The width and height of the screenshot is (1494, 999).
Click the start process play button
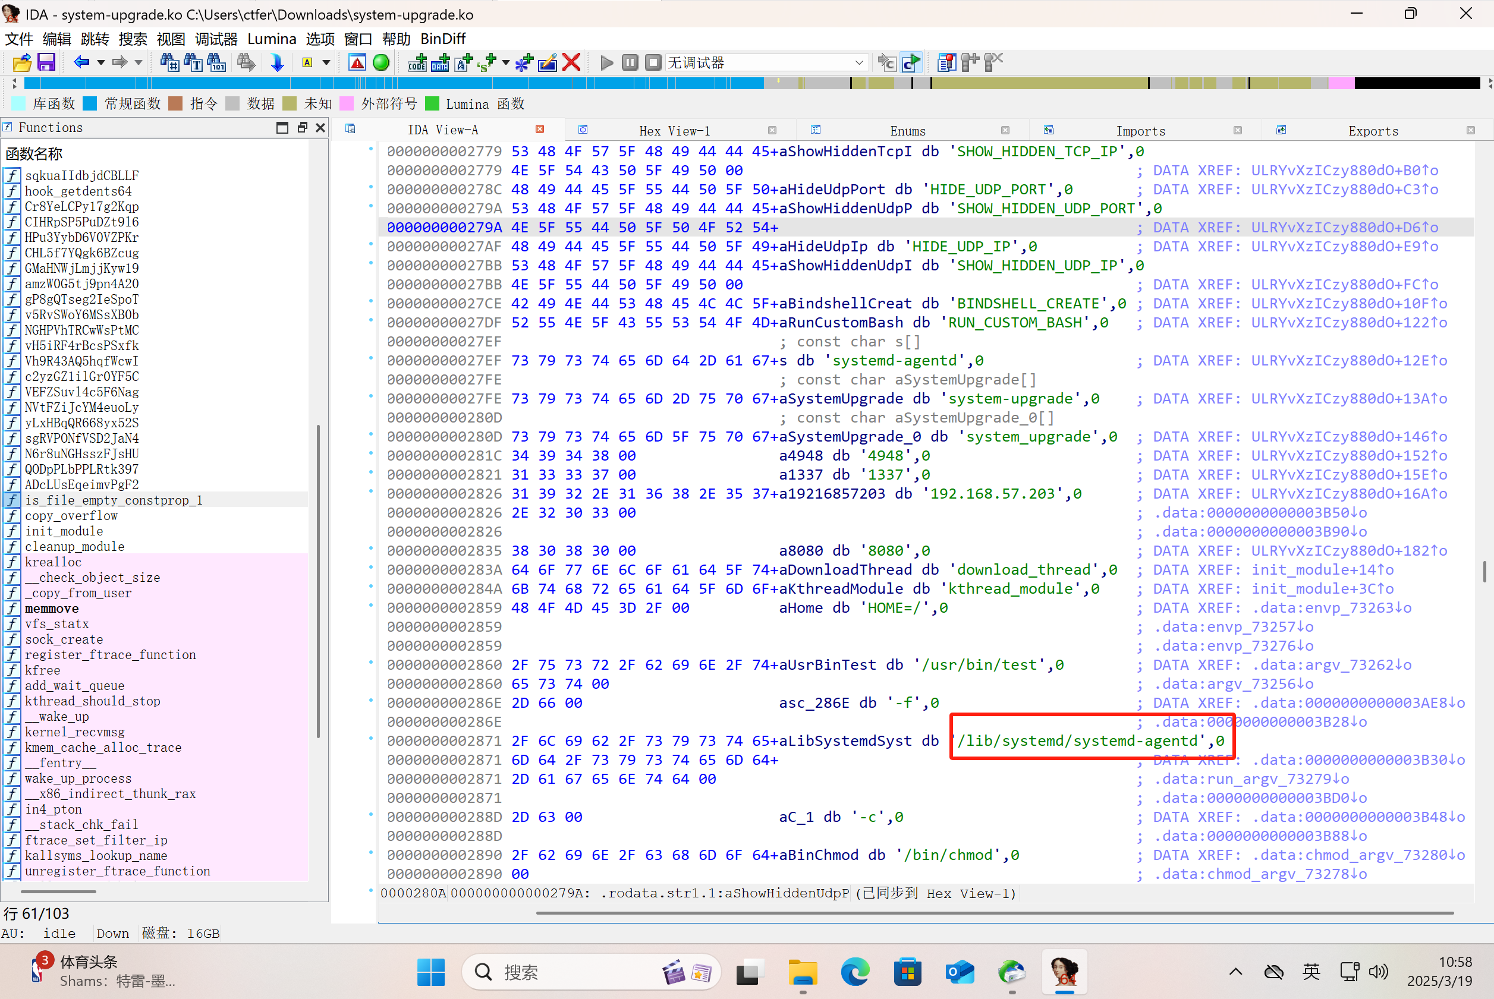607,62
